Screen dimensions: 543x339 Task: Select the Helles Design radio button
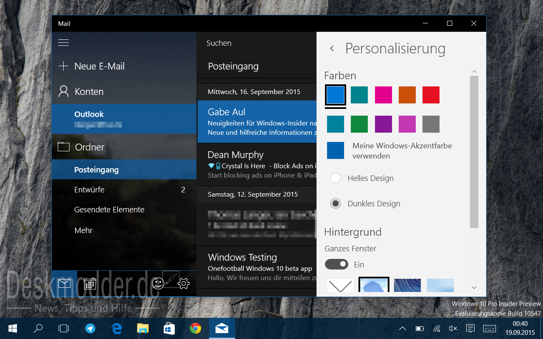[x=336, y=178]
